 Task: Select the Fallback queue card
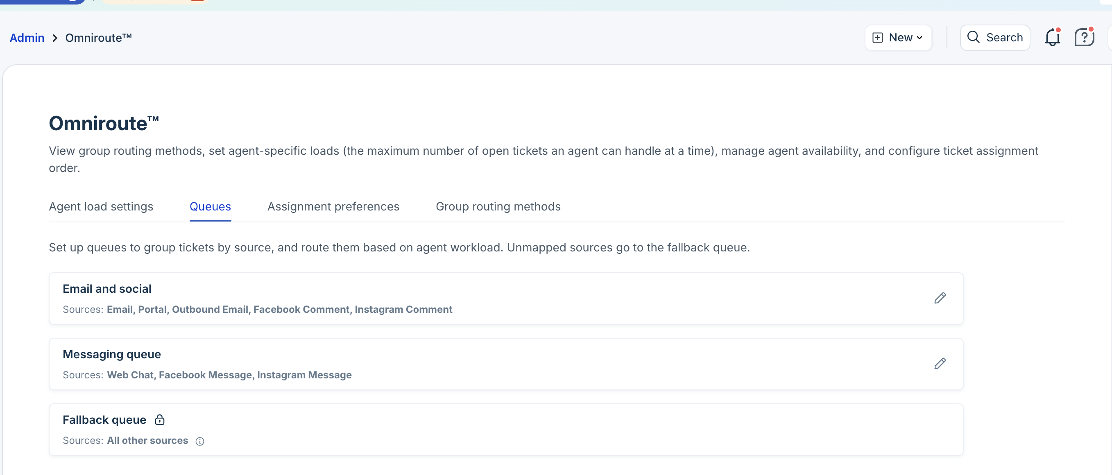tap(475, 430)
